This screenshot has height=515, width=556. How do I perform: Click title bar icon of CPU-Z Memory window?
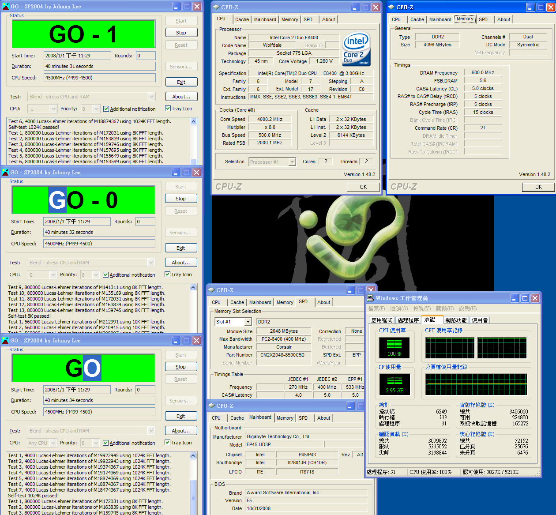coord(391,7)
